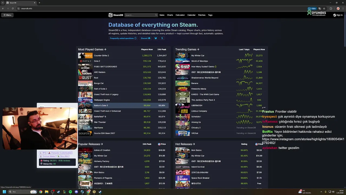Click the taskbar weather widget
The height and width of the screenshot is (195, 346).
(x=305, y=192)
